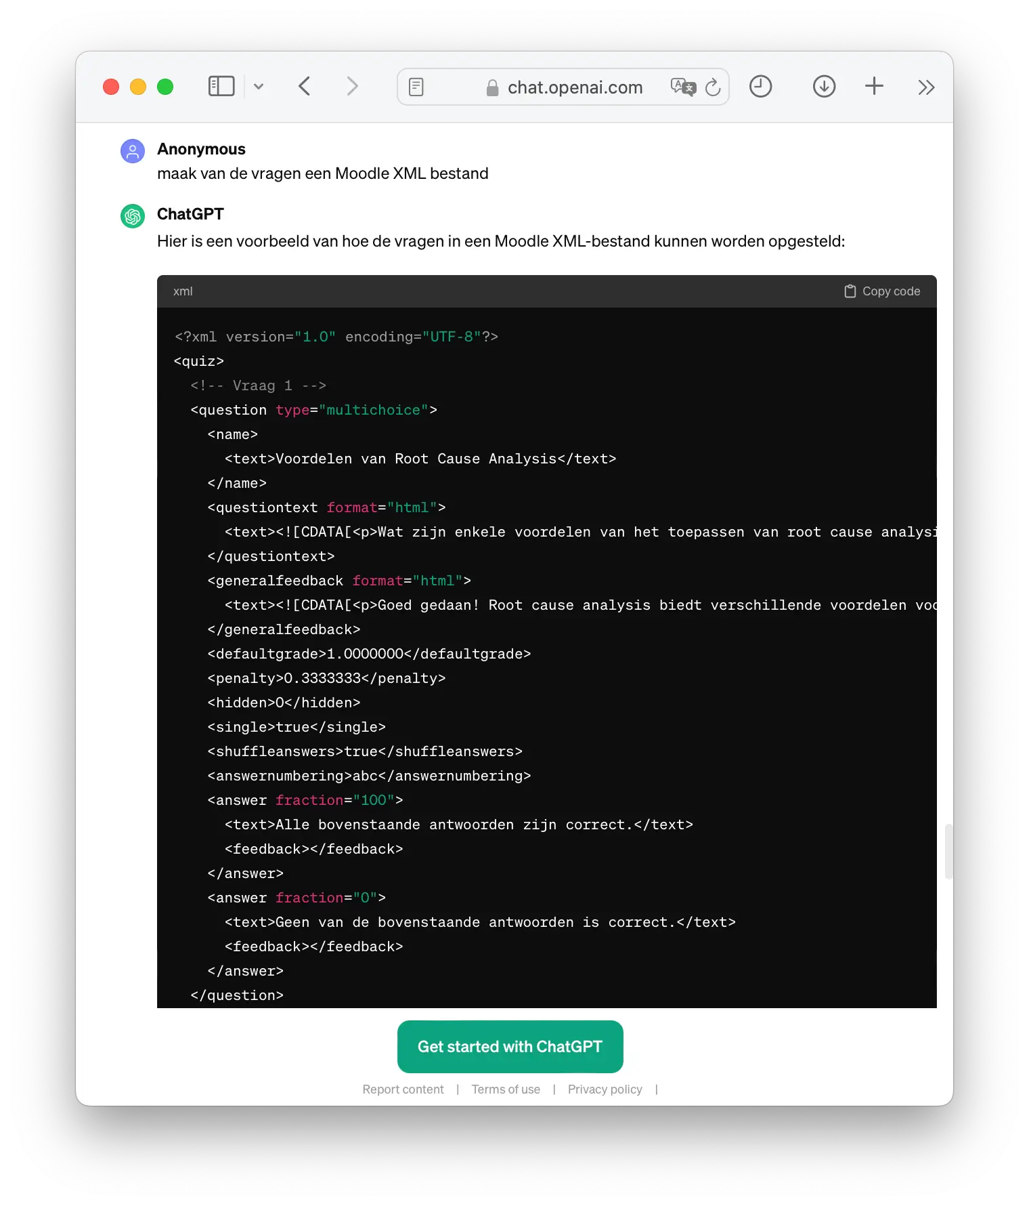Click the '<penalty>0.3333333</penalty>' line

[326, 678]
